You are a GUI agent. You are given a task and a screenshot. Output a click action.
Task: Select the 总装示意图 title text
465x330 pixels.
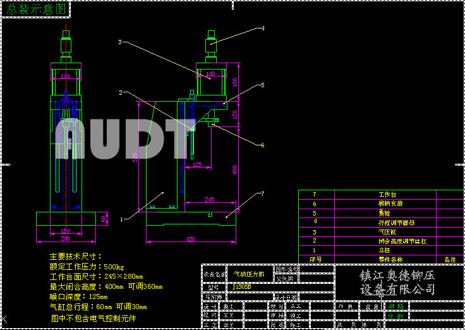pos(35,9)
